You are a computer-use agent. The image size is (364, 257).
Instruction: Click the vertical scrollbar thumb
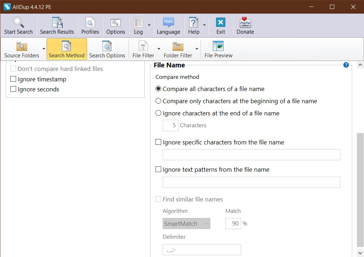click(x=360, y=190)
